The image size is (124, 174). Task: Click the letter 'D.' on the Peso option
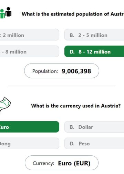tap(72, 144)
